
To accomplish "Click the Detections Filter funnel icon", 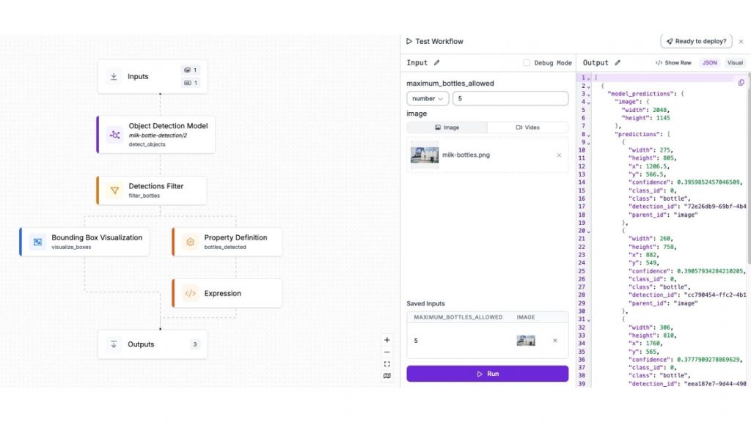I will [x=115, y=189].
